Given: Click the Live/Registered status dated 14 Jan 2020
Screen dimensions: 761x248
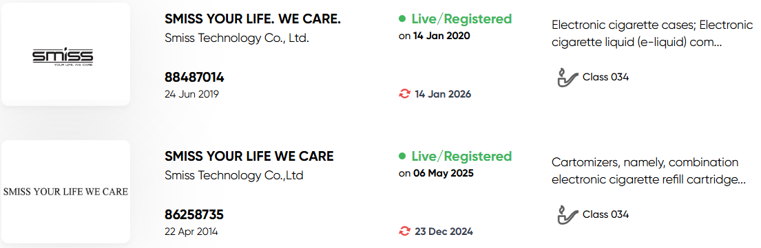Looking at the screenshot, I should 461,19.
